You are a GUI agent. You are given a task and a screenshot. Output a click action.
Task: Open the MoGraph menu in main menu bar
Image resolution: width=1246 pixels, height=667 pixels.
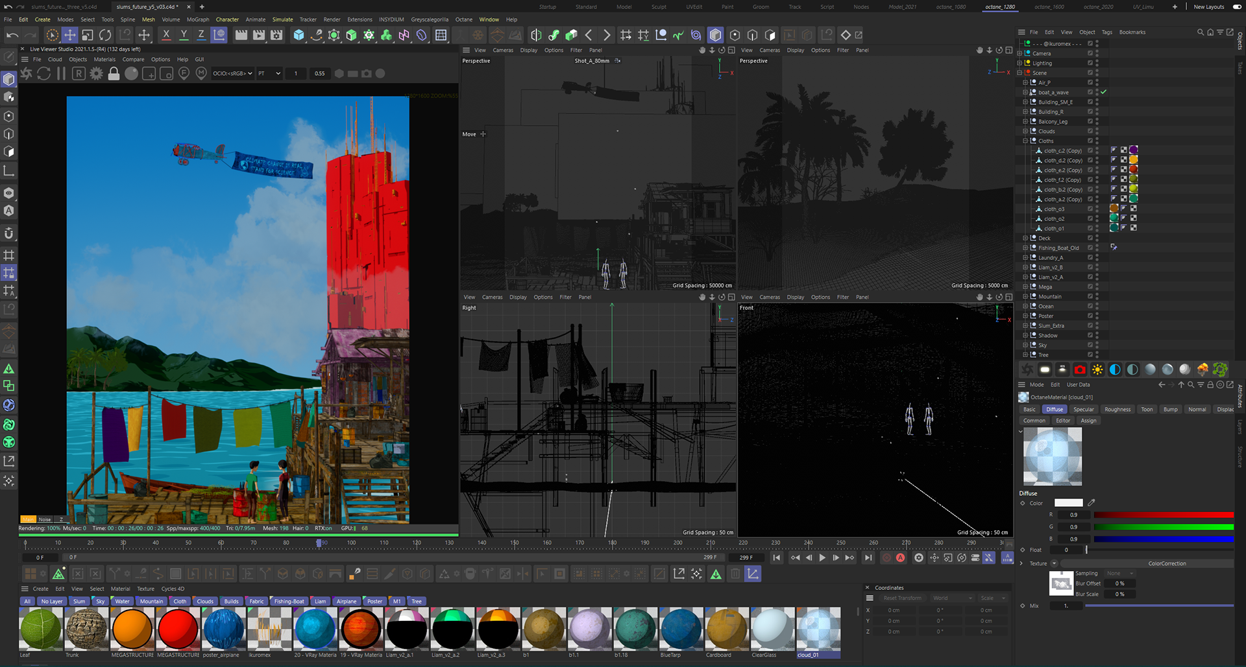point(198,19)
